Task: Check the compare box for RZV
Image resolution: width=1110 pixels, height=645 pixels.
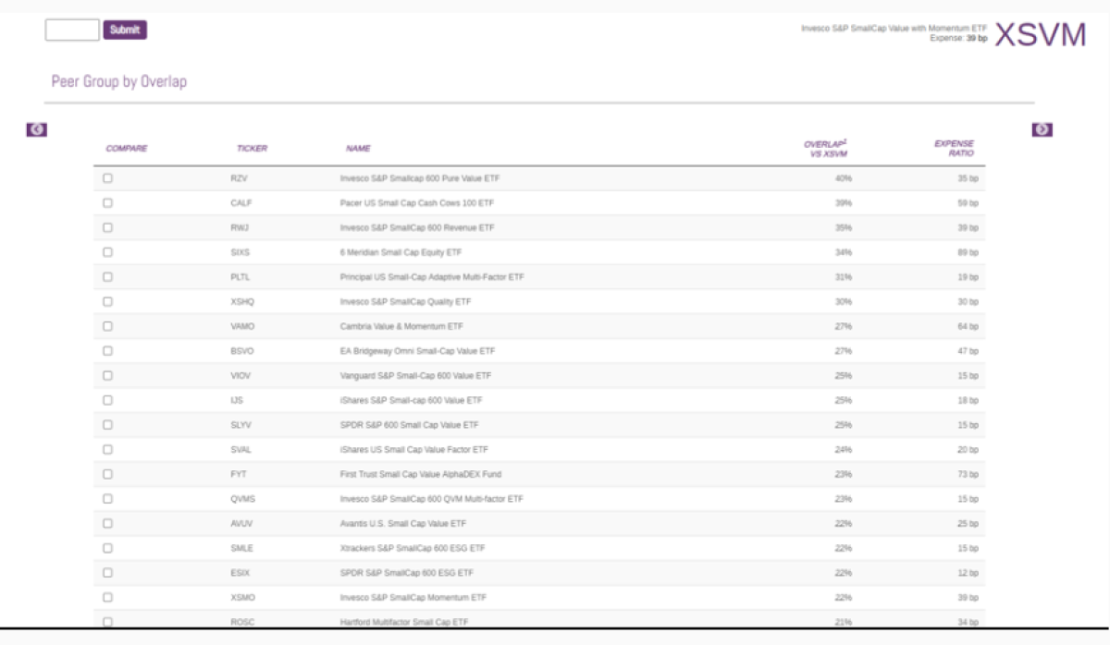Action: tap(108, 178)
